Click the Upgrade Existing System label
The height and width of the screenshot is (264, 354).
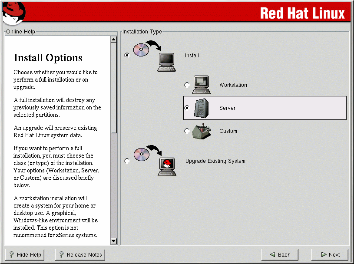click(x=215, y=161)
